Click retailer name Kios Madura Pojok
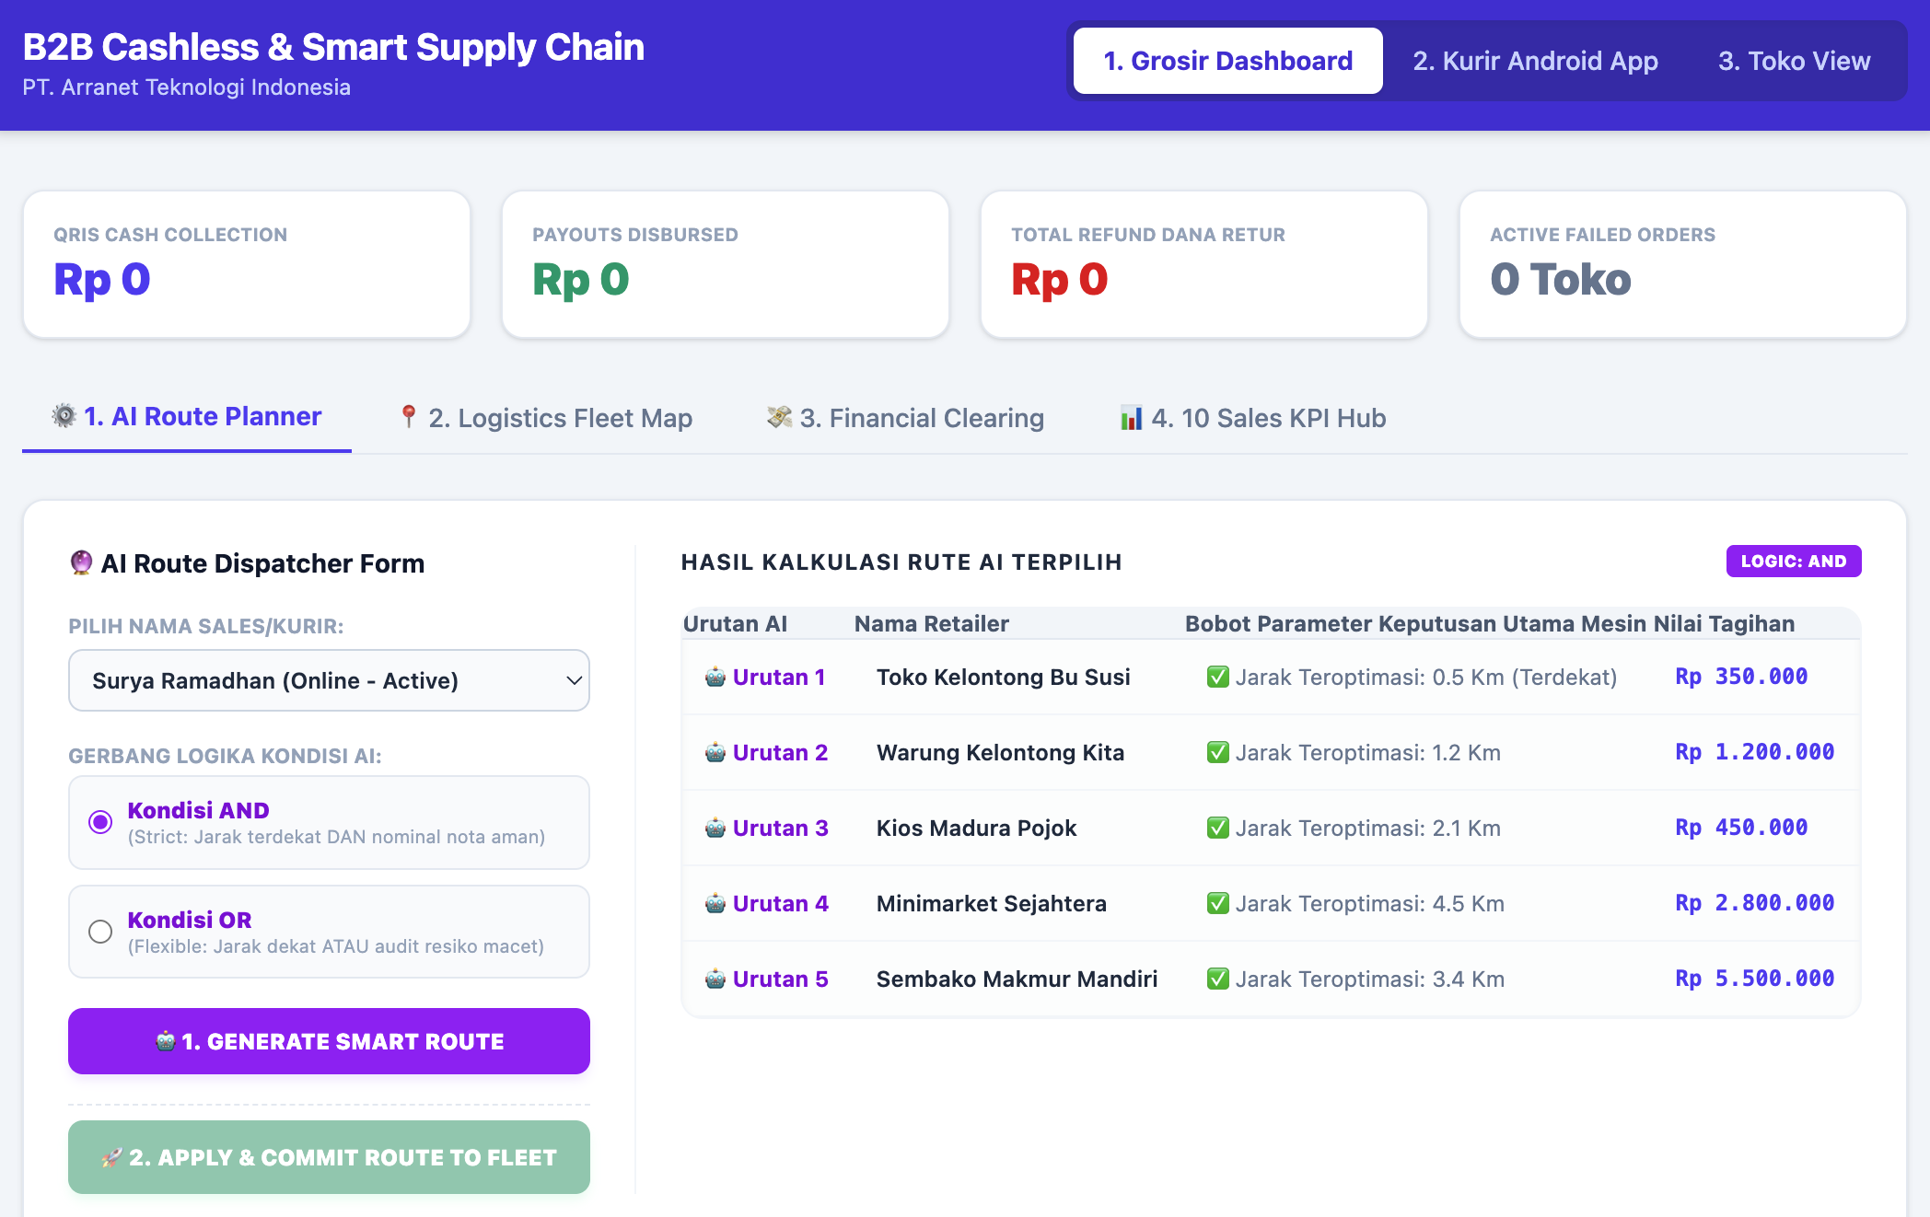 pos(976,829)
